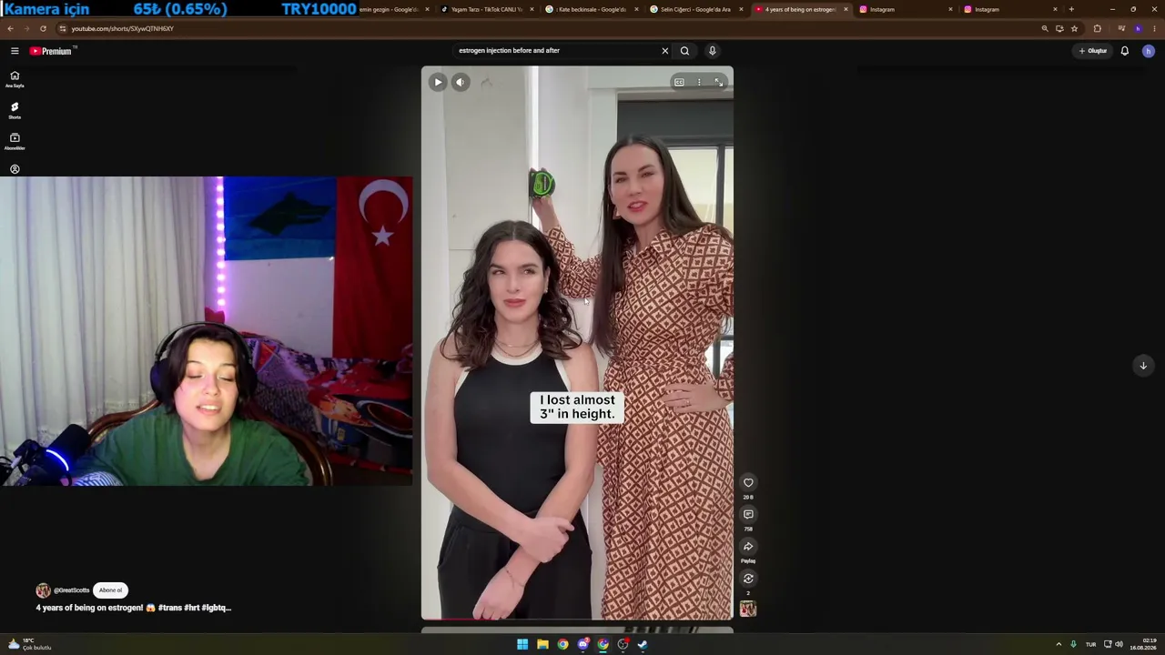
Task: Open the browser media control icon
Action: tap(1121, 28)
